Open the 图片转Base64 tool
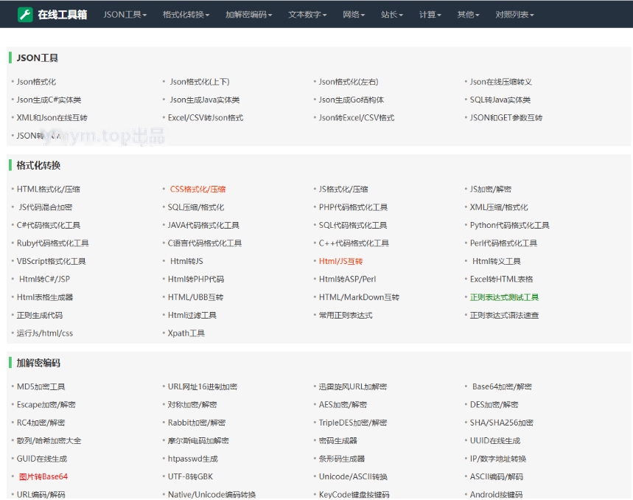The image size is (633, 500). 43,476
